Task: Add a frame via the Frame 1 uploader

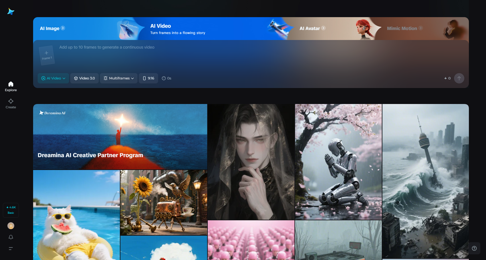Action: [x=47, y=55]
